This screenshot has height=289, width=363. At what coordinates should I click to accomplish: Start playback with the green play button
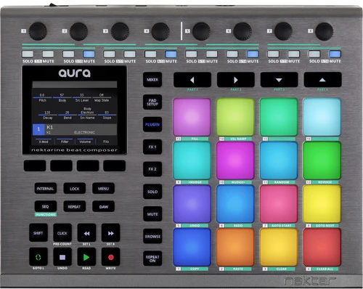[86, 257]
